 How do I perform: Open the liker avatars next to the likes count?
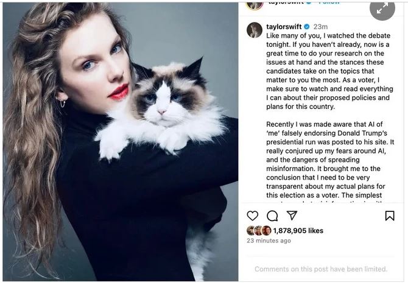click(259, 231)
